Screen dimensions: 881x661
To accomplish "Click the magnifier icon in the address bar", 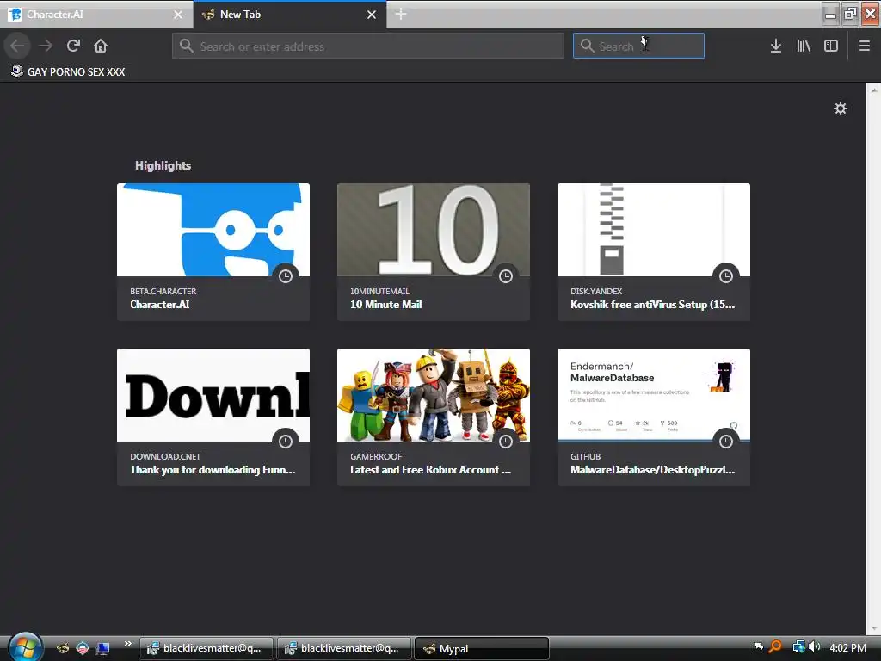I will tap(187, 46).
